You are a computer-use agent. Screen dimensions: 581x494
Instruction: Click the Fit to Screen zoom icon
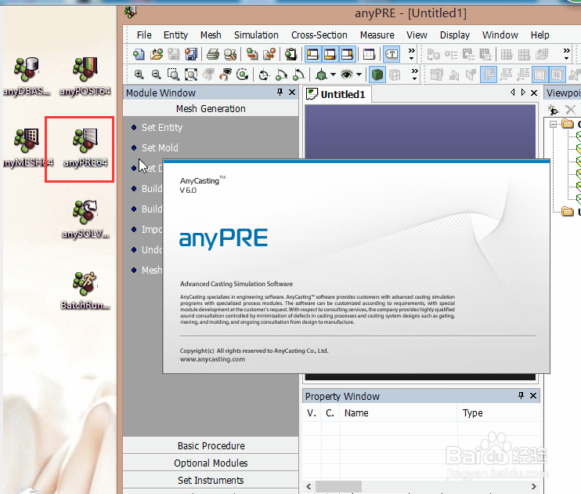pyautogui.click(x=191, y=74)
